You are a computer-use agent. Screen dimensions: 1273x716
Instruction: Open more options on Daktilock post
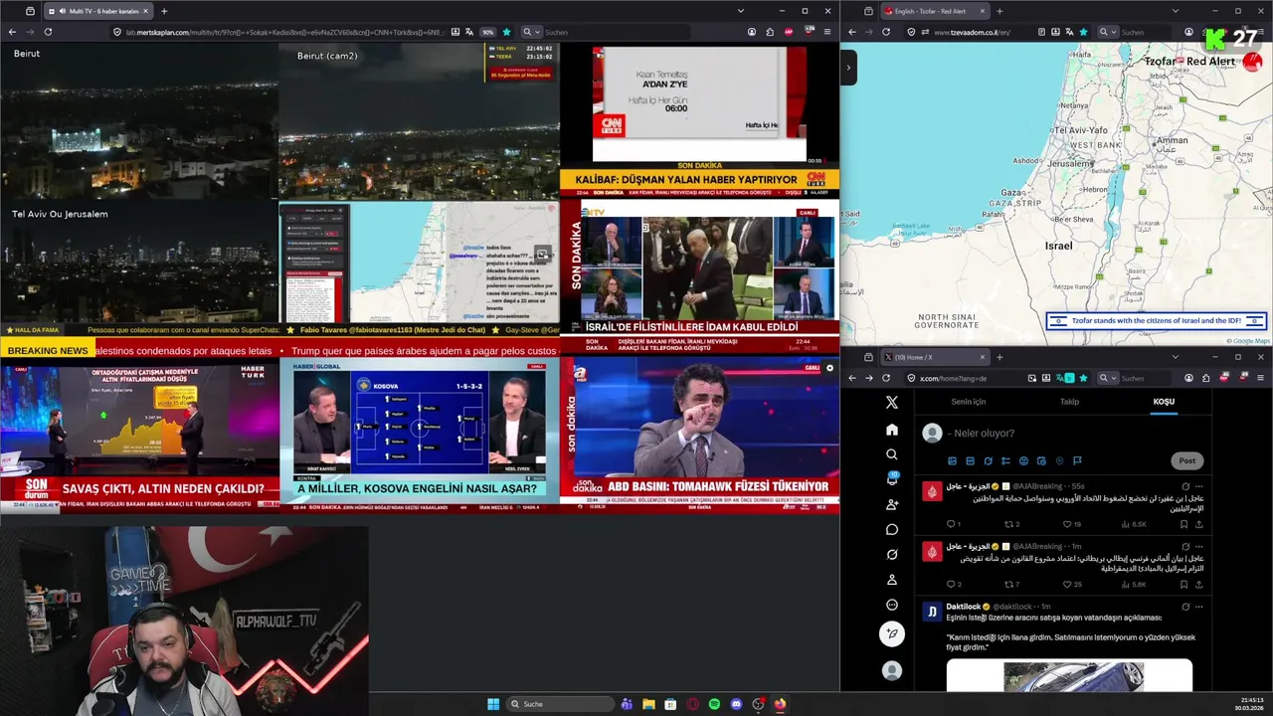point(1200,606)
